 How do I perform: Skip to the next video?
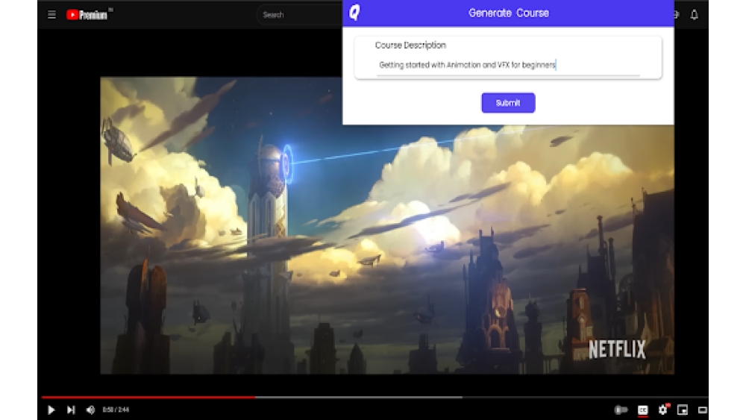point(71,410)
